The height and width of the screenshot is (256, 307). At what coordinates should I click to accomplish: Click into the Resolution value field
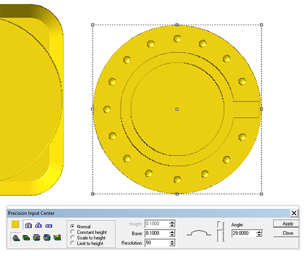click(x=157, y=243)
